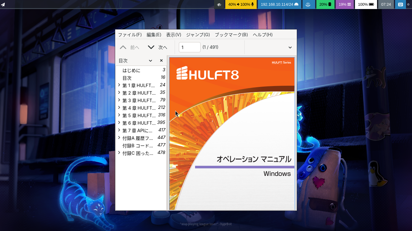Click the battery 100% indicator

pyautogui.click(x=366, y=5)
